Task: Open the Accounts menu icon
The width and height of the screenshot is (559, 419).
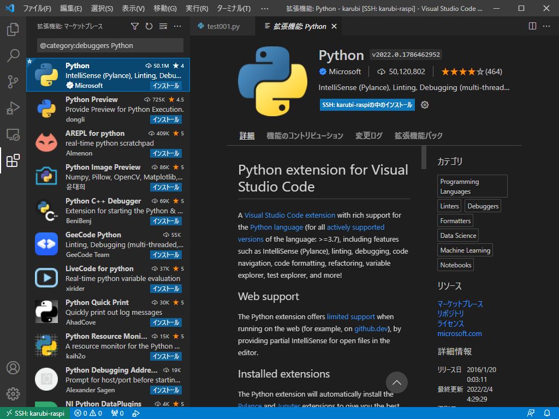Action: (x=13, y=368)
